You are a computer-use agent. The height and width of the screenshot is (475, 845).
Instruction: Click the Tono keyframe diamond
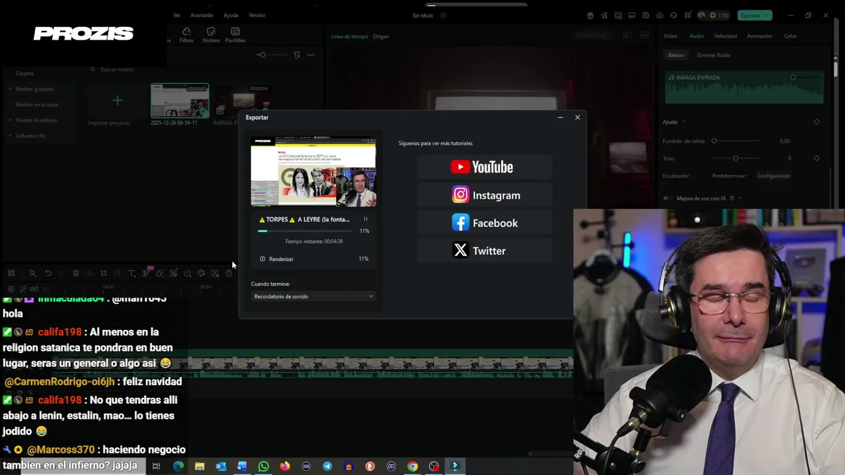tap(817, 158)
